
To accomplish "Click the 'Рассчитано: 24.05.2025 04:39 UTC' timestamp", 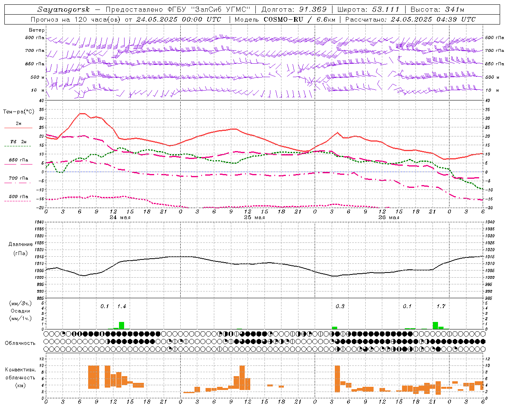I will tap(410, 19).
